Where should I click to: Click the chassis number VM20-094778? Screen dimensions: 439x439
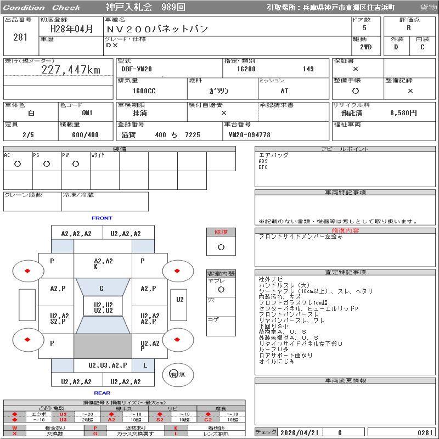pos(250,135)
